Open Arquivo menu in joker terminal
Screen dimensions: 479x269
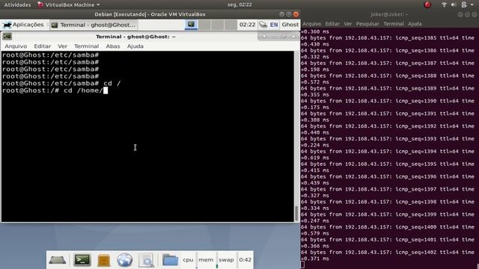coord(312,24)
